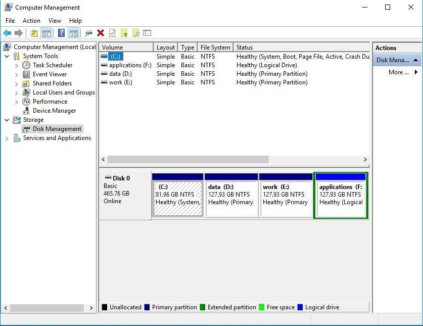Select the (C:) volume row
Screen dimensions: 423x326
point(234,57)
